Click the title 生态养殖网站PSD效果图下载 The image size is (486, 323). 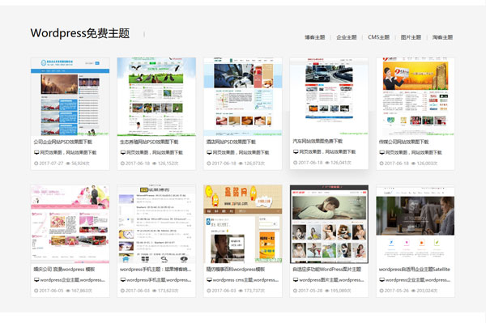(x=149, y=142)
